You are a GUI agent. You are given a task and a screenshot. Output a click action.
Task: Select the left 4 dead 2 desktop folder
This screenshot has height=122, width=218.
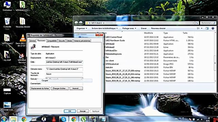tap(7, 39)
